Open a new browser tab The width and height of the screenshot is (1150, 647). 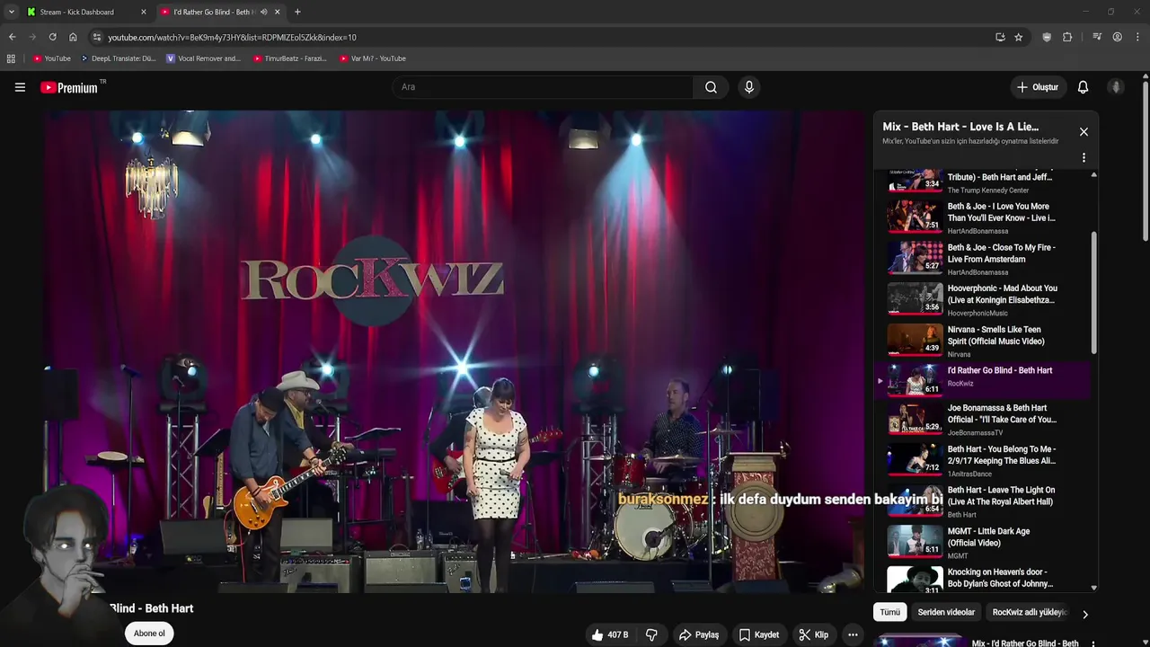(297, 12)
